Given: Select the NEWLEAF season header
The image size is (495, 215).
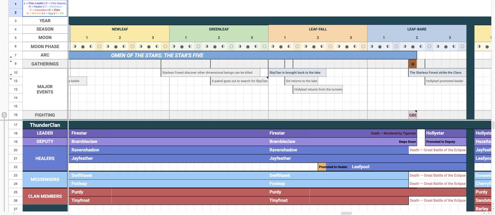Looking at the screenshot, I should click(120, 29).
